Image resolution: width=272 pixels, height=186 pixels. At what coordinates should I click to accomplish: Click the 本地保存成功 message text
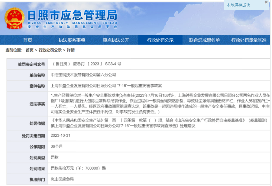[x=238, y=5]
